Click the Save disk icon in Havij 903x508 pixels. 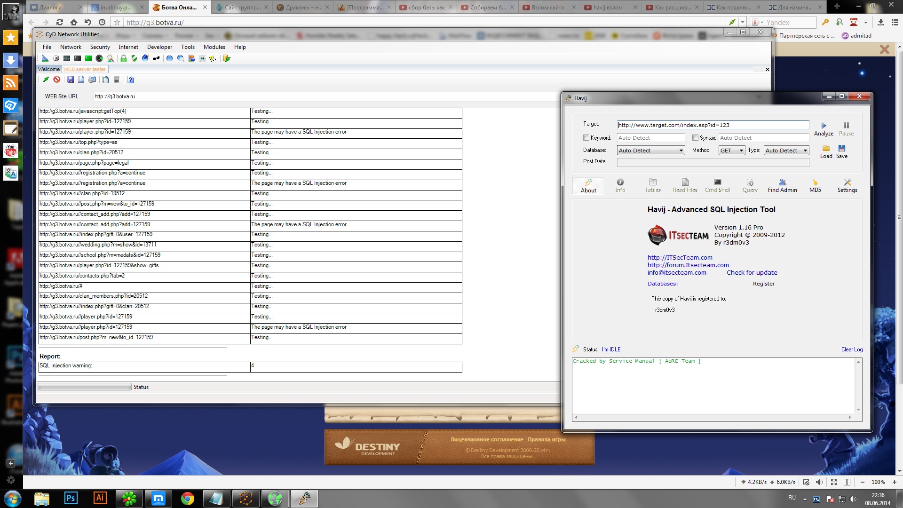842,148
